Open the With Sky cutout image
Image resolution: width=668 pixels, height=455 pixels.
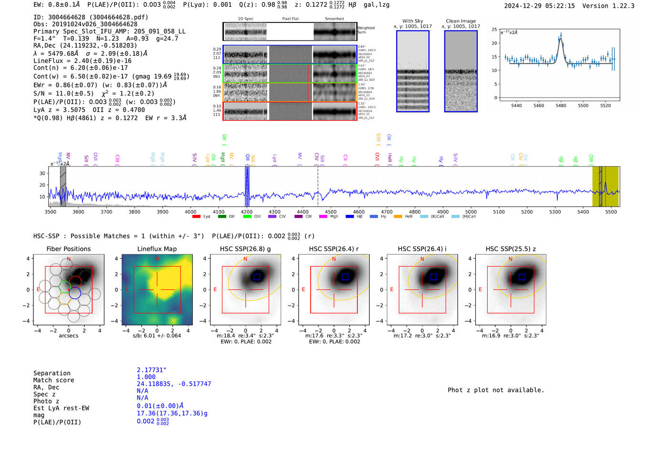pyautogui.click(x=413, y=71)
